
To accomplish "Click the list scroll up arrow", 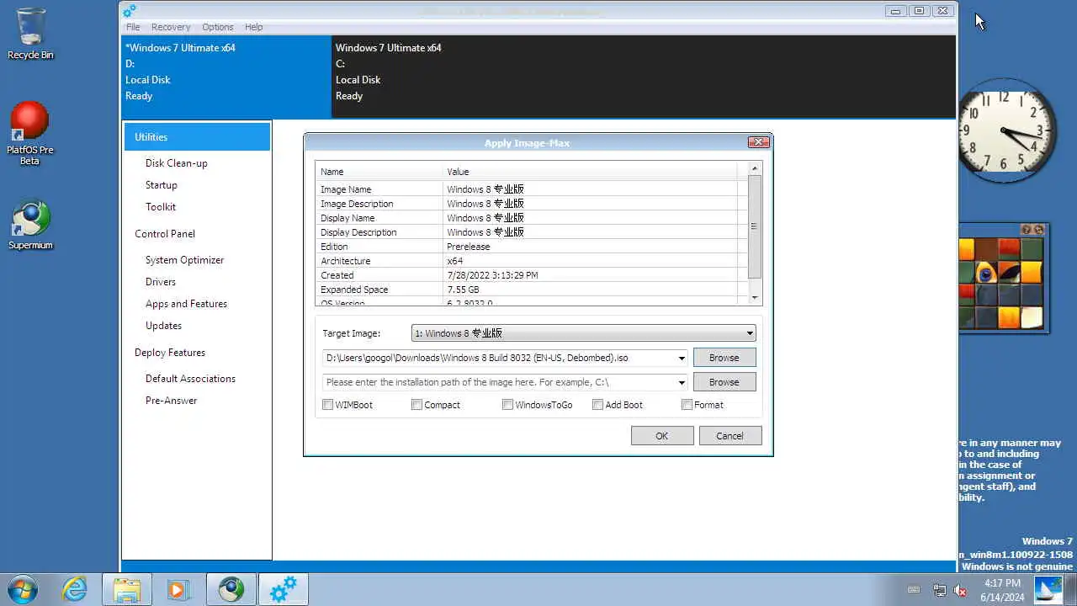I will [x=754, y=168].
